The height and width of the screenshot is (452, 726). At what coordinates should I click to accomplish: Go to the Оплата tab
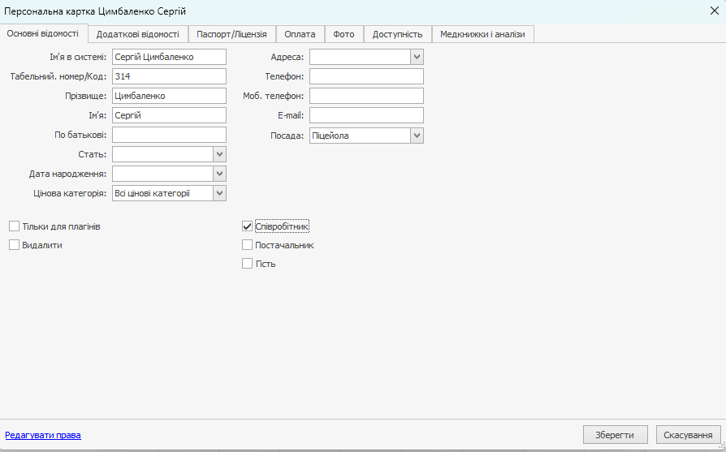click(x=300, y=34)
